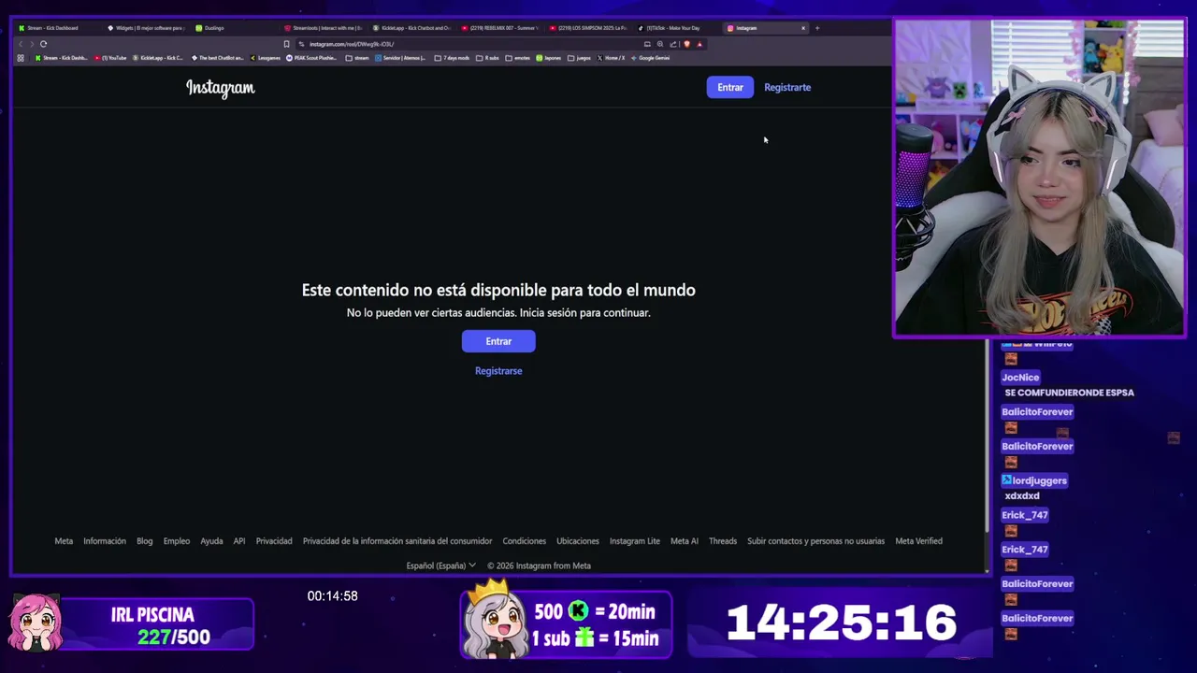The image size is (1197, 673).
Task: Open the (1) YouTube bookmark
Action: coord(110,58)
